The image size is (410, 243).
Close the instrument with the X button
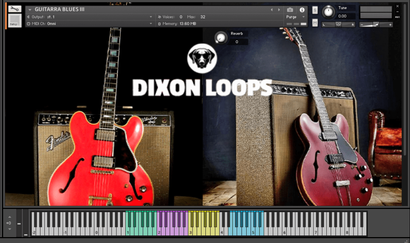(x=397, y=6)
